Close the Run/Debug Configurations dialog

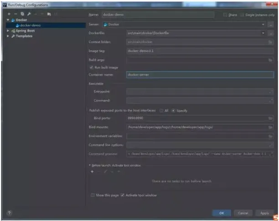pyautogui.click(x=272, y=4)
